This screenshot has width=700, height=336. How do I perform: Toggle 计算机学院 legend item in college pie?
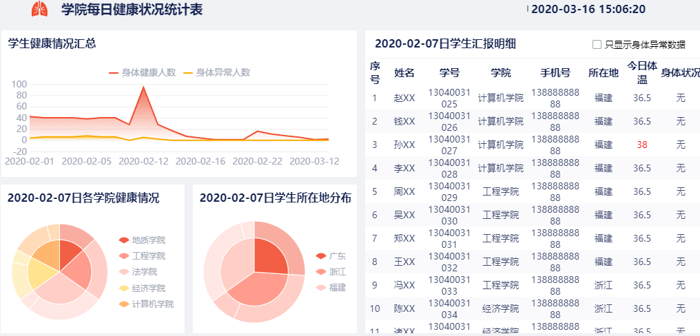[x=146, y=304]
